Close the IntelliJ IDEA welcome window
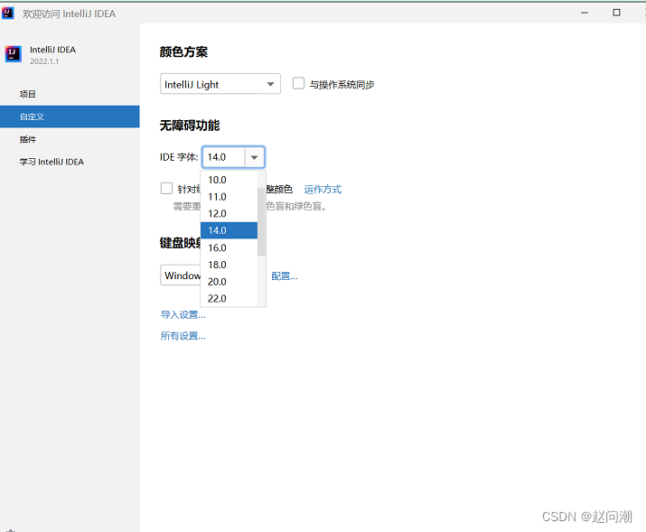Screen dimensions: 646x532 coord(638,13)
